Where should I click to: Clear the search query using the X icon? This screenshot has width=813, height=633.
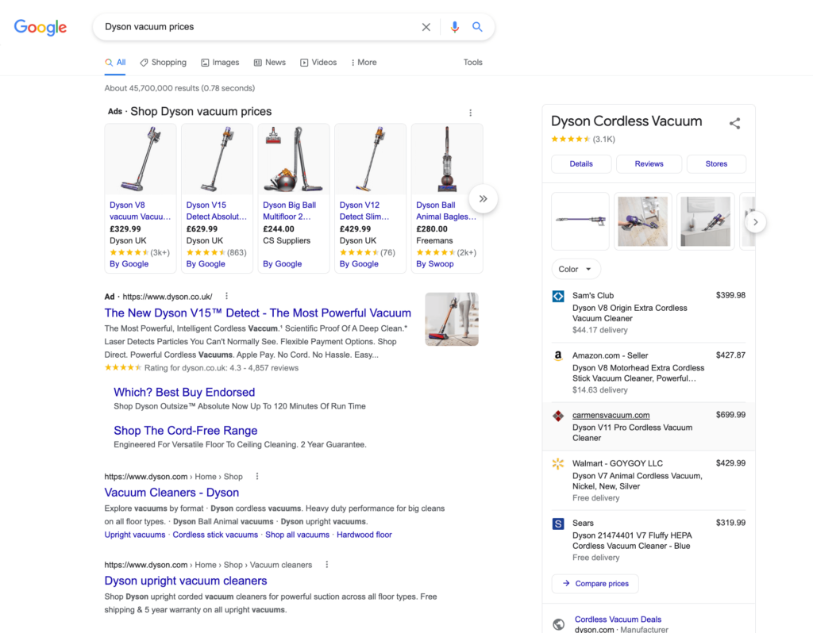(426, 26)
